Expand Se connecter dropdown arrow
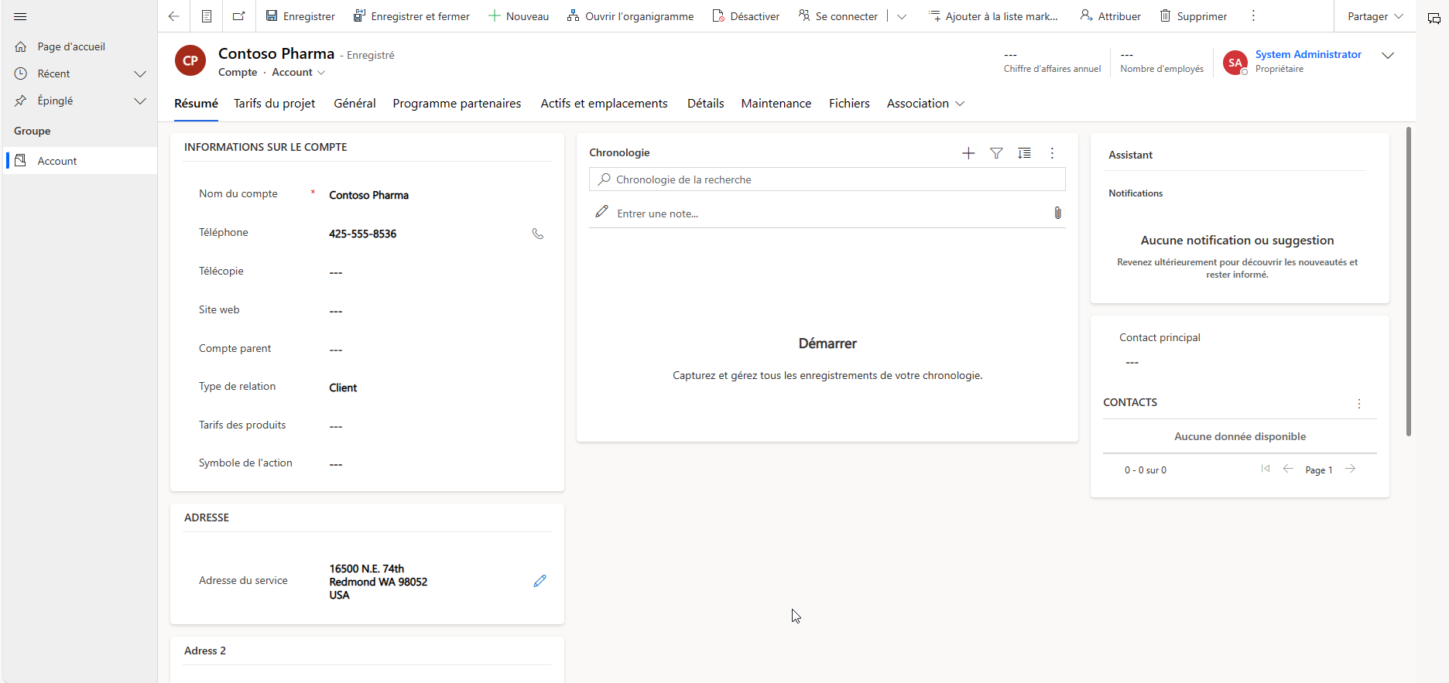This screenshot has width=1449, height=683. tap(902, 16)
